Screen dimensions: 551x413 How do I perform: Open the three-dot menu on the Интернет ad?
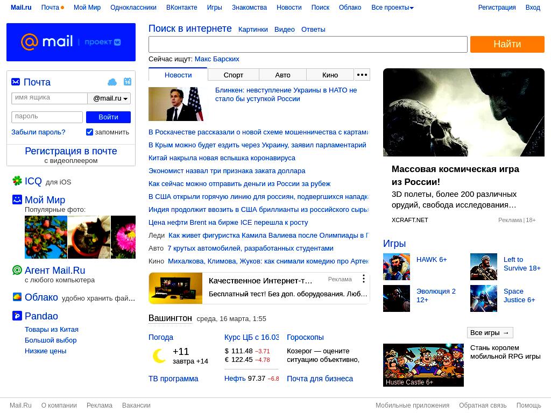(x=363, y=279)
